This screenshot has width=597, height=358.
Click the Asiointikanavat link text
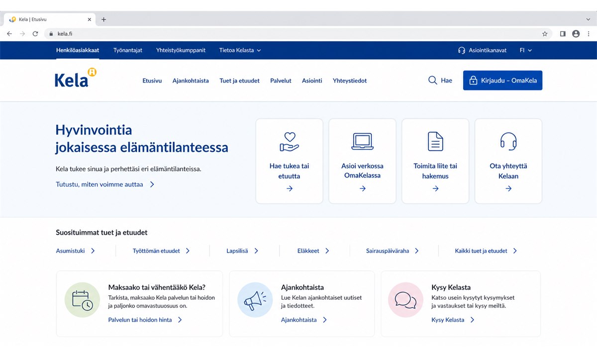pos(488,50)
